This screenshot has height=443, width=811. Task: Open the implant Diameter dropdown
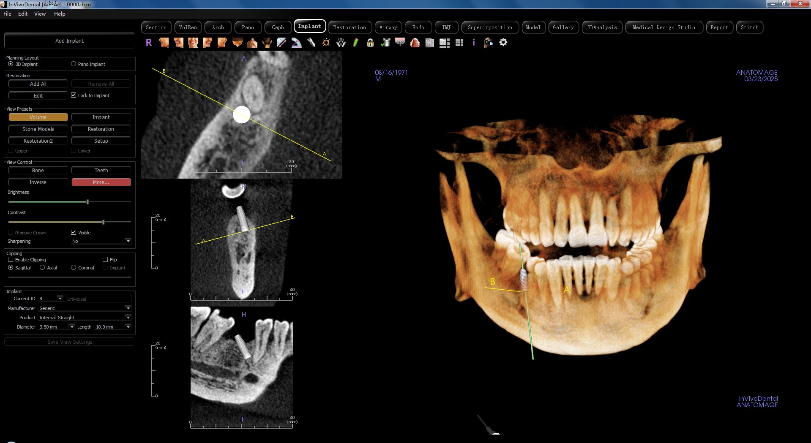[72, 326]
